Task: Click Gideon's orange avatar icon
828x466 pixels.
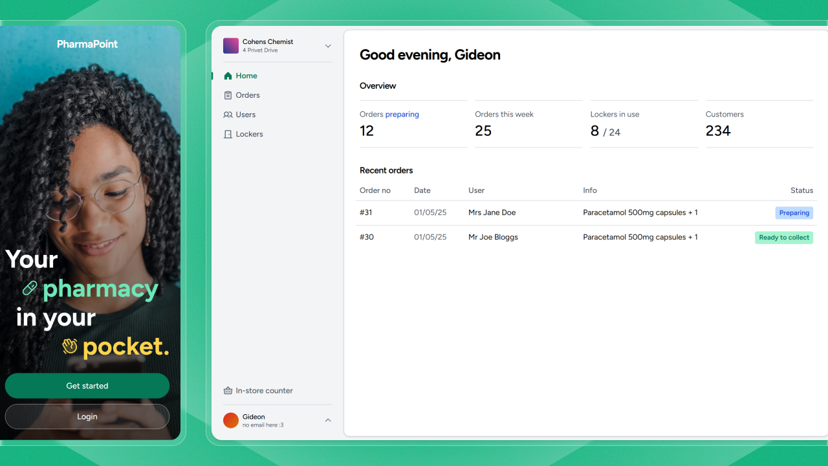Action: tap(230, 420)
